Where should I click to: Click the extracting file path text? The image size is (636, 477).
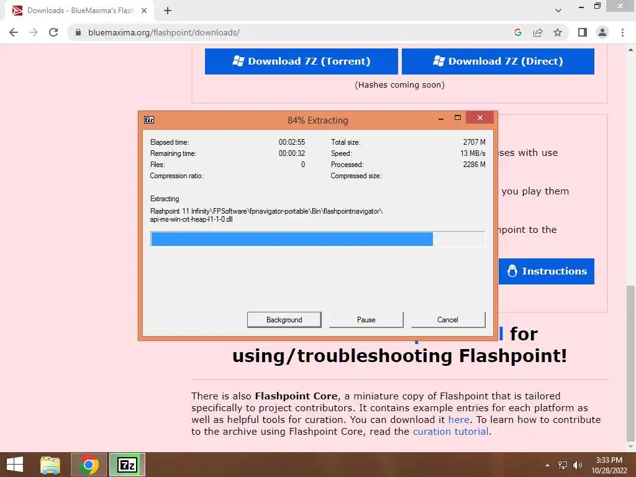pyautogui.click(x=266, y=215)
